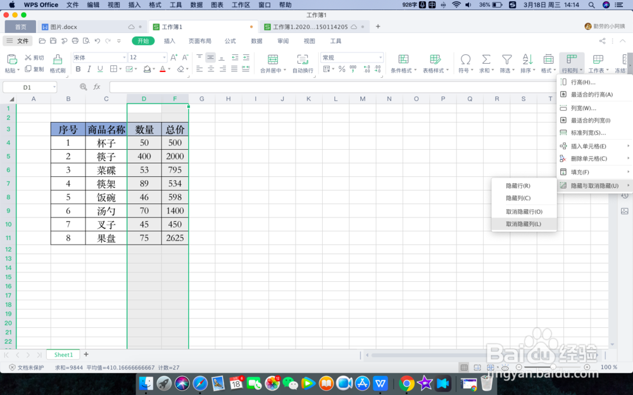The height and width of the screenshot is (395, 633).
Task: Choose Unhide Columns (取消隐藏列)
Action: [x=524, y=224]
